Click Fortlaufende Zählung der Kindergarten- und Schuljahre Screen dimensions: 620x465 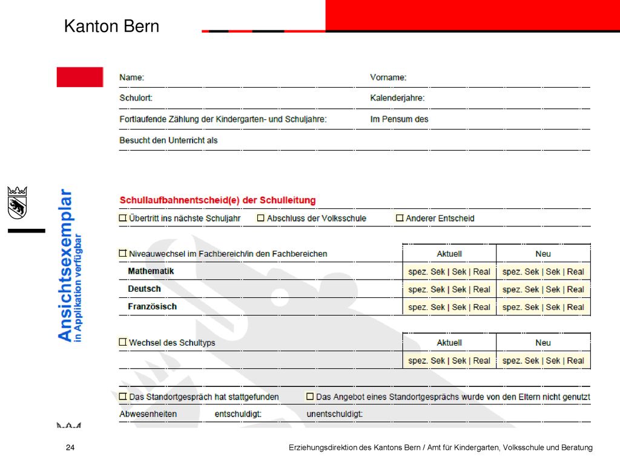point(223,119)
